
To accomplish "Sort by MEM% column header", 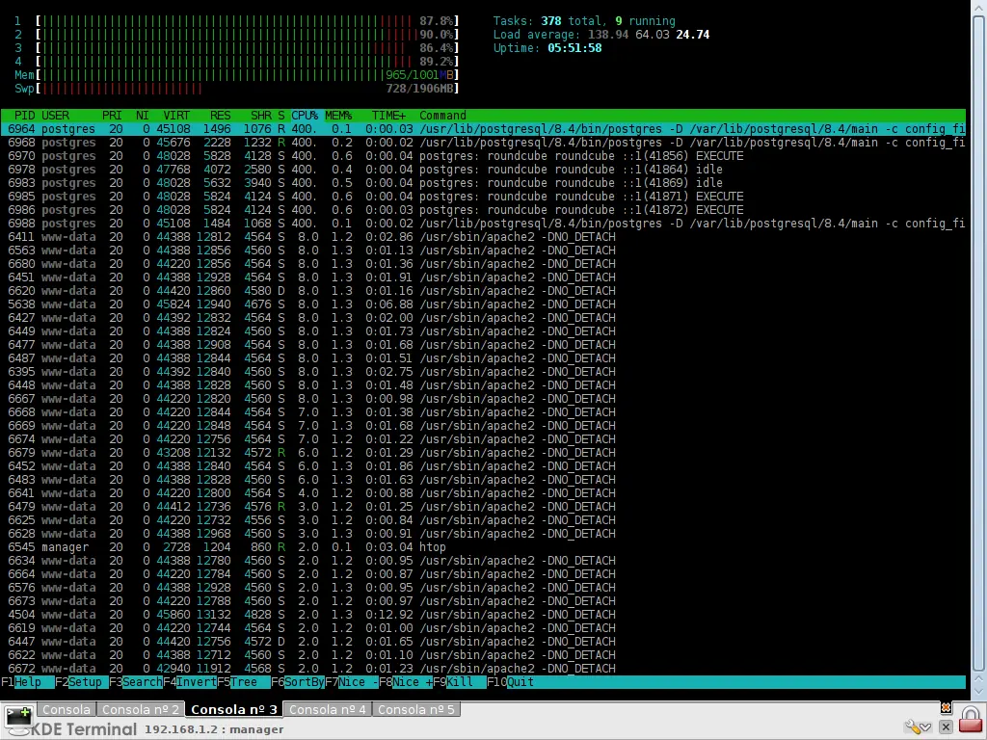I will tap(338, 116).
